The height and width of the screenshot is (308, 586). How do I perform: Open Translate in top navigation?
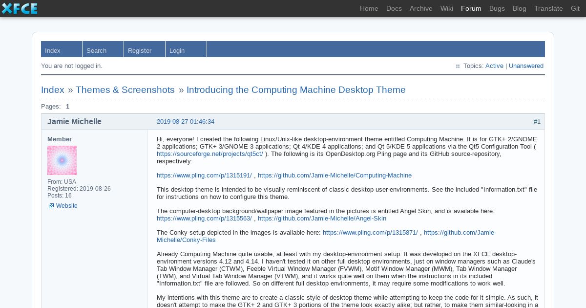pos(548,8)
